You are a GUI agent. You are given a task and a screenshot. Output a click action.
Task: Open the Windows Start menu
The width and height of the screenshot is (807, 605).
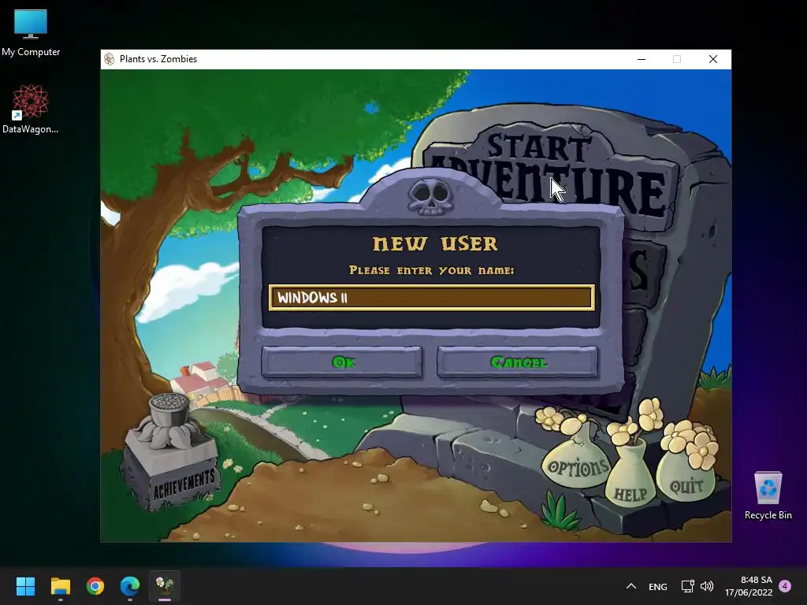click(x=25, y=586)
